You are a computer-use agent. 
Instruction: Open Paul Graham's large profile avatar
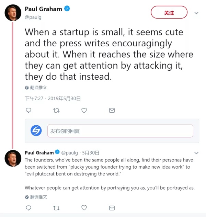coord(13,13)
